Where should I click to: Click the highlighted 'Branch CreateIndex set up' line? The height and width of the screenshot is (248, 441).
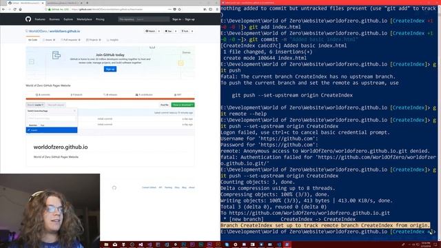(x=325, y=225)
